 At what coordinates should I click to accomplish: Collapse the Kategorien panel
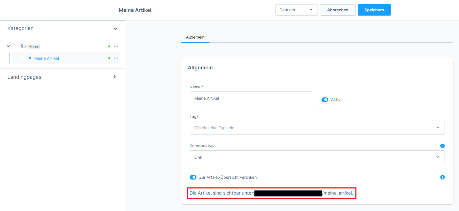point(115,29)
